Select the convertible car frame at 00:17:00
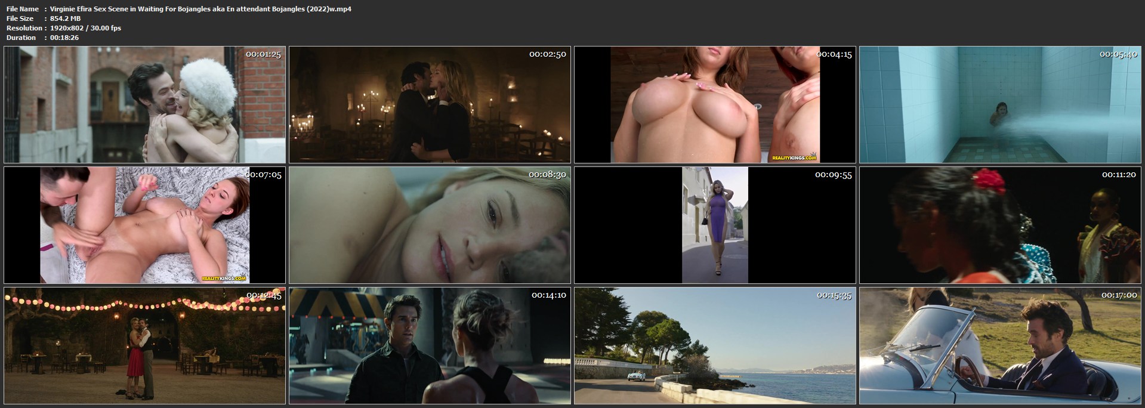Viewport: 1145px width, 408px height. tap(1000, 345)
